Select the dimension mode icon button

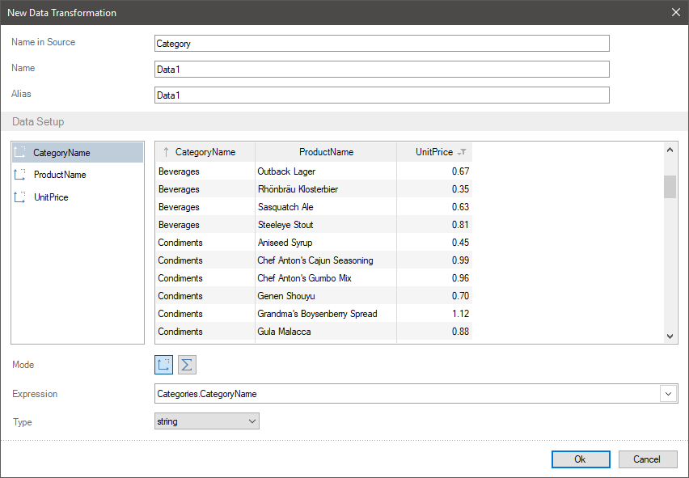pyautogui.click(x=164, y=365)
